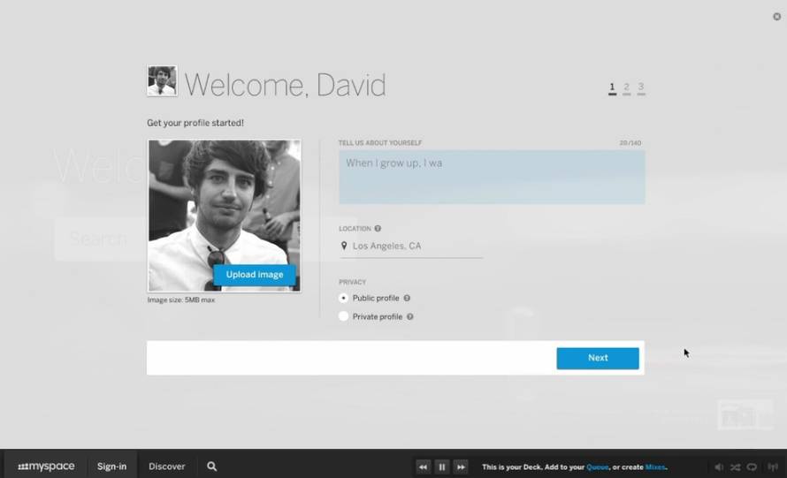
Task: Open help icon beside Public profile
Action: 407,298
